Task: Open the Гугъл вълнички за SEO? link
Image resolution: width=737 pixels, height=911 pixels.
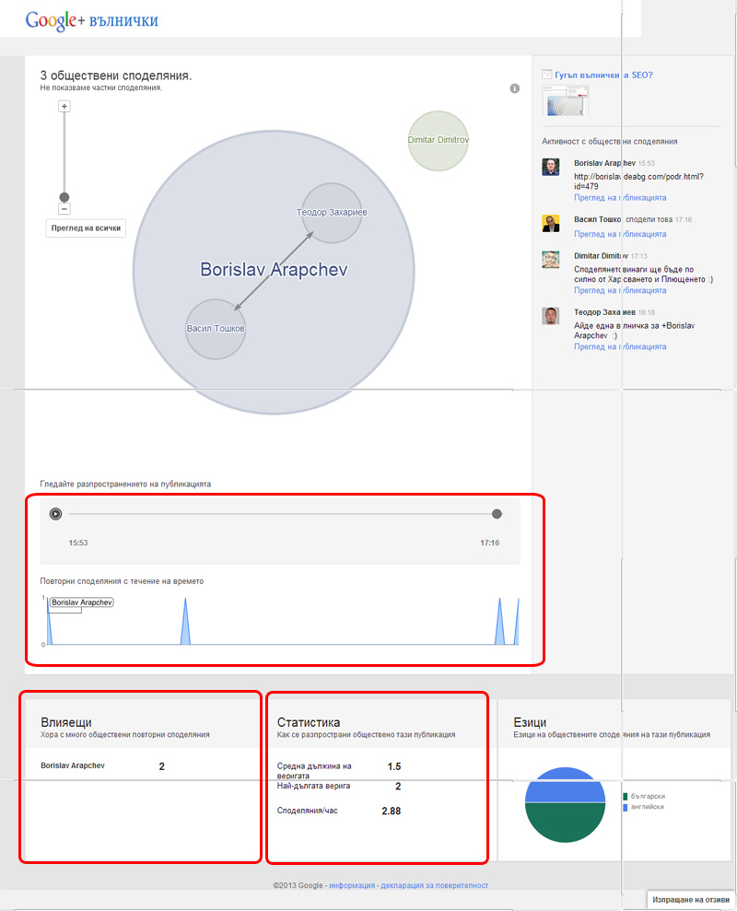Action: click(603, 75)
